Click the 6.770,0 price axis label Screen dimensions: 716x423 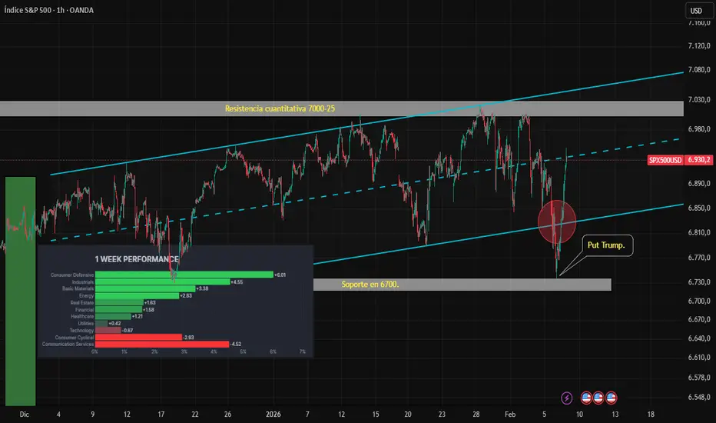[699, 258]
